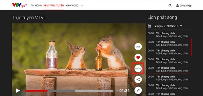
Task: Click remaining time - 01:36
Action: tap(123, 91)
